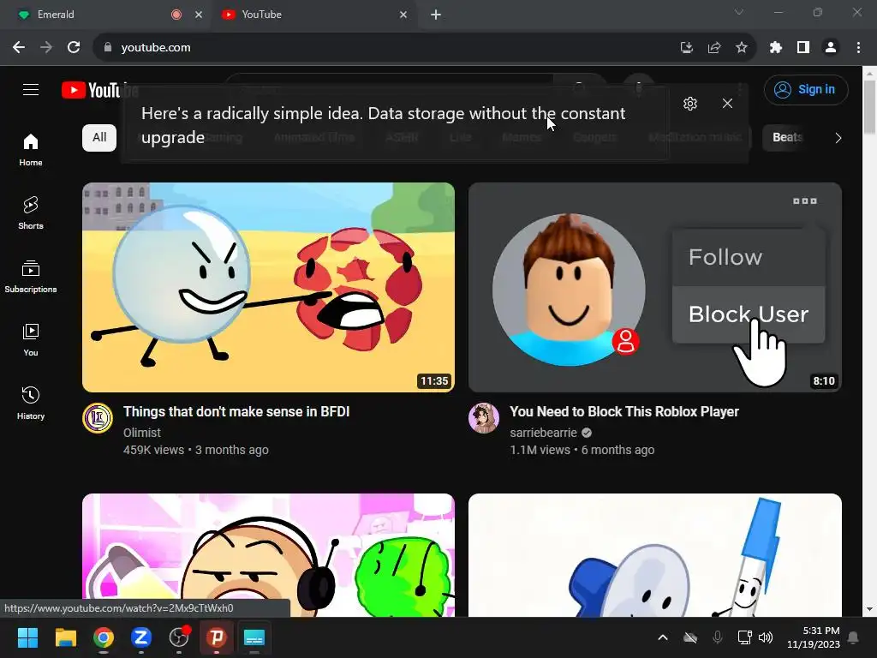
Task: Open volume control in system tray
Action: 765,637
